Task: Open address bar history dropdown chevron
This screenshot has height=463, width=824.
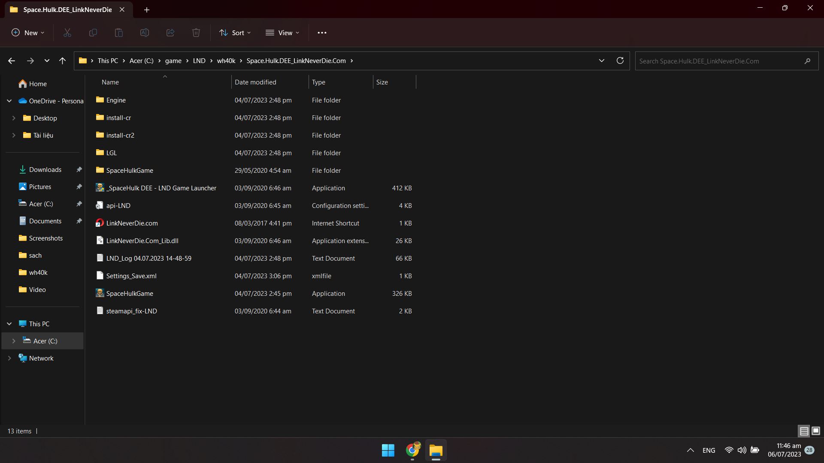Action: [x=601, y=60]
